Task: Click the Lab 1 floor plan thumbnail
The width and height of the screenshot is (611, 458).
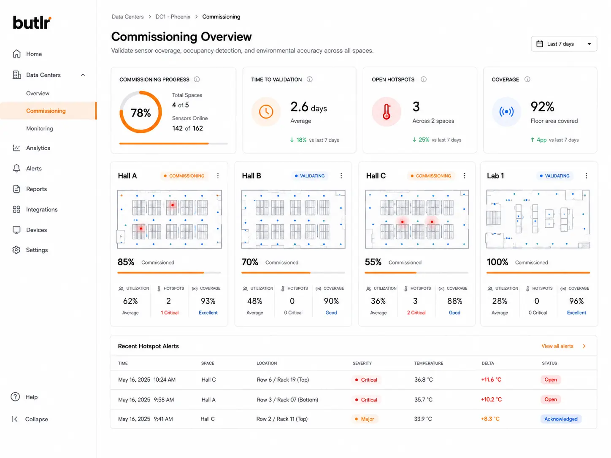Action: tap(538, 219)
